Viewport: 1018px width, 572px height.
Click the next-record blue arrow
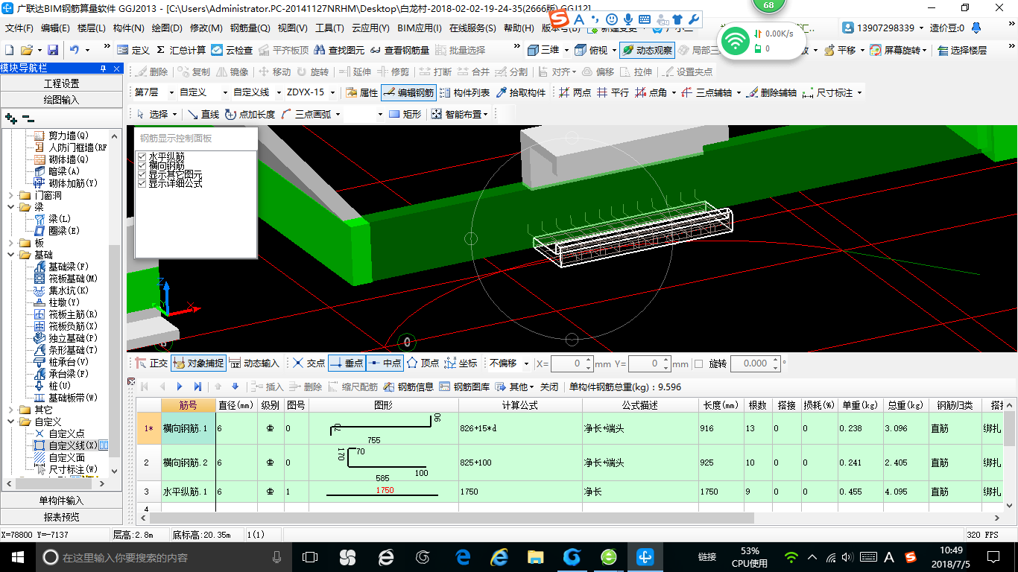tap(180, 387)
